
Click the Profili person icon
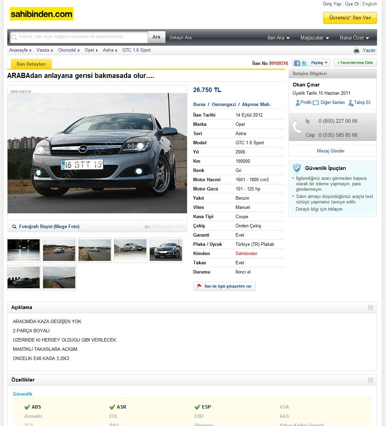(x=297, y=103)
